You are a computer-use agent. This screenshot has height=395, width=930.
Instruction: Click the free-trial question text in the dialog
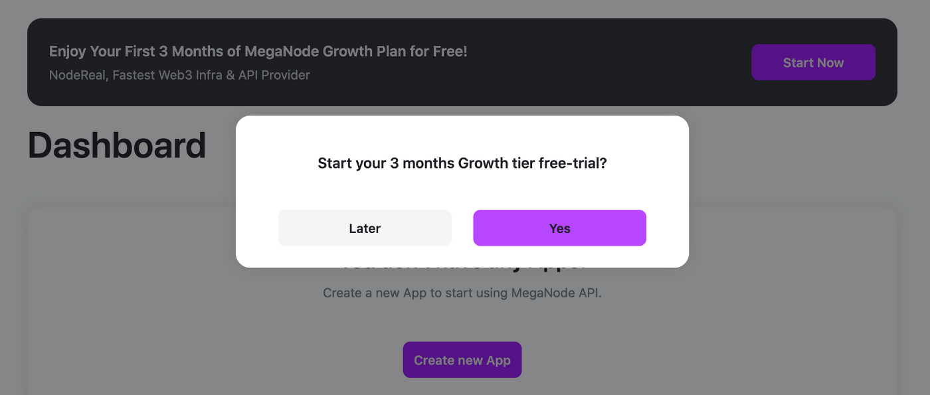tap(462, 163)
